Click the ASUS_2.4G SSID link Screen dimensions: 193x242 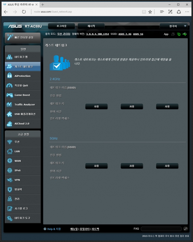[x=125, y=34]
